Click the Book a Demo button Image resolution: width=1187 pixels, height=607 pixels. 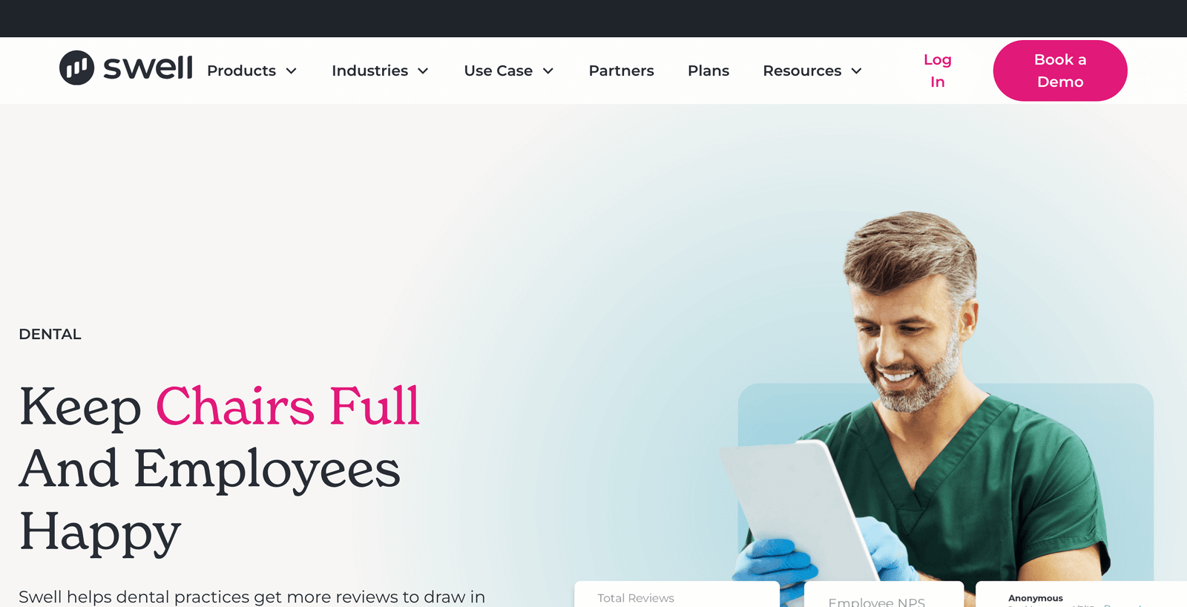click(x=1060, y=70)
